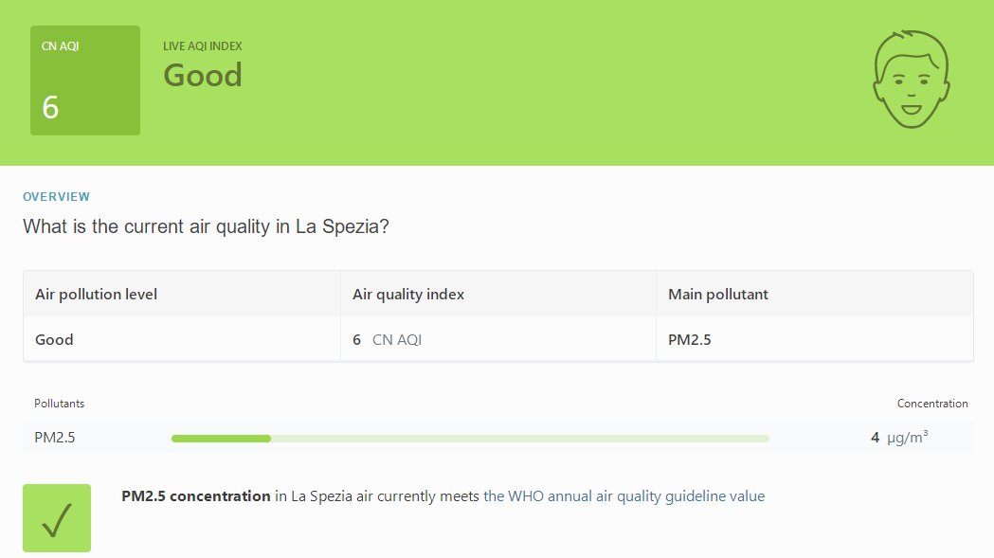Click the Good heading in the banner
The height and width of the screenshot is (558, 994).
(x=203, y=75)
